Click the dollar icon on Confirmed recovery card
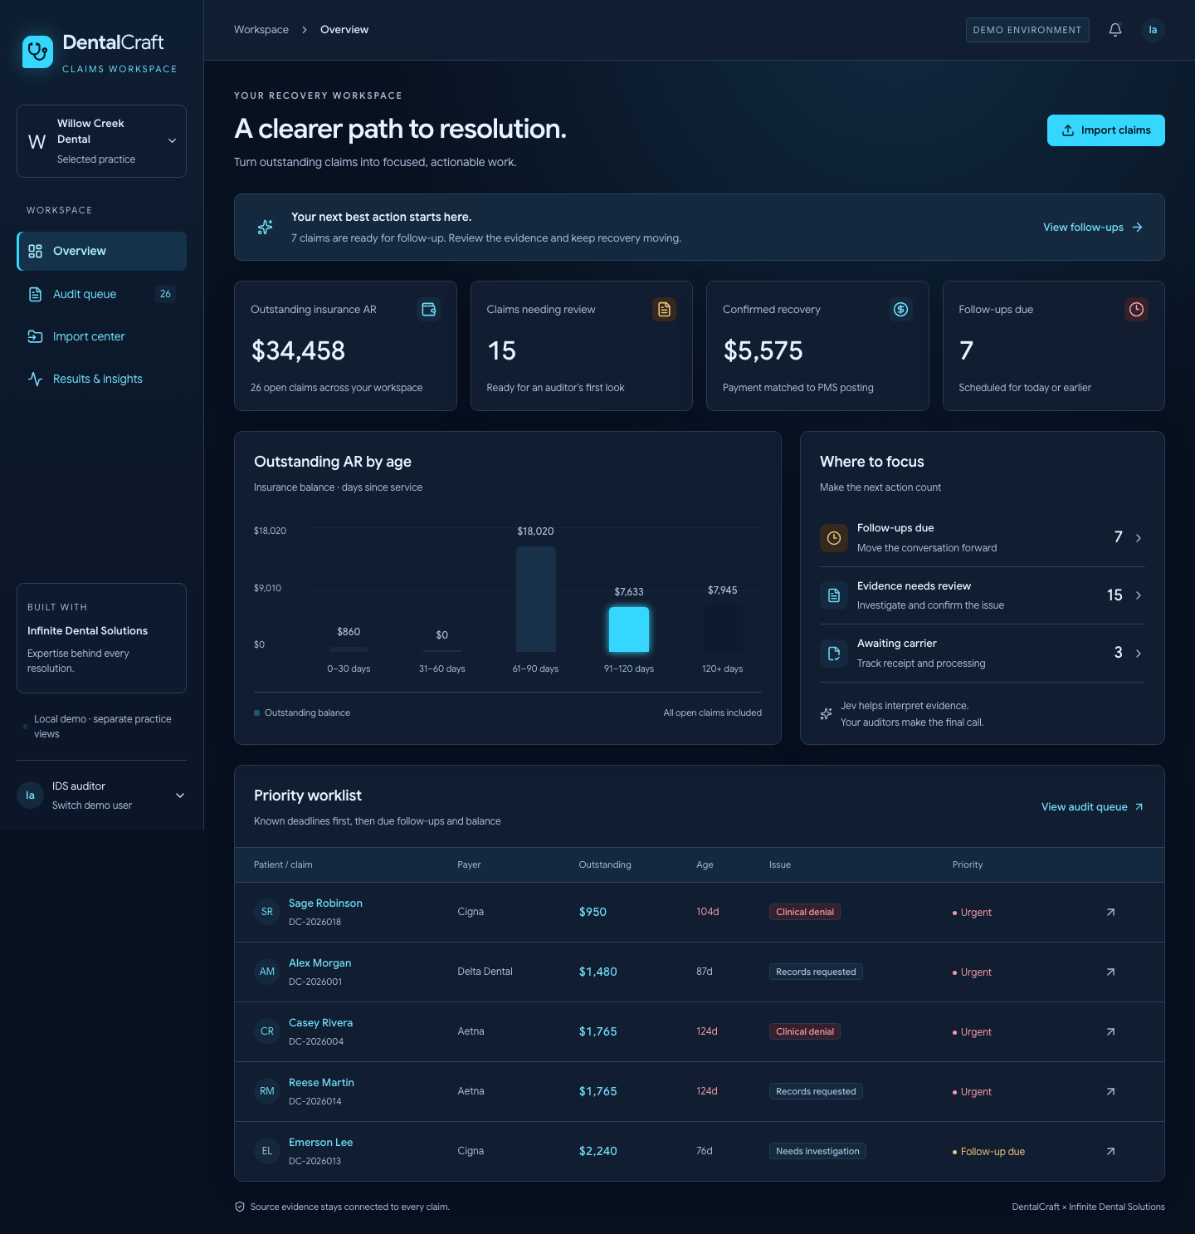The height and width of the screenshot is (1234, 1195). coord(900,309)
